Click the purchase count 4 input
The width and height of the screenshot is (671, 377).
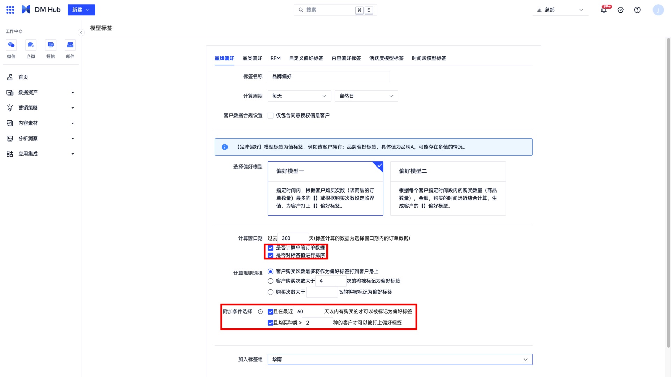[331, 281]
